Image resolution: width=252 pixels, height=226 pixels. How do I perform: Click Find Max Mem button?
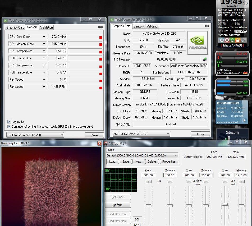click(118, 221)
